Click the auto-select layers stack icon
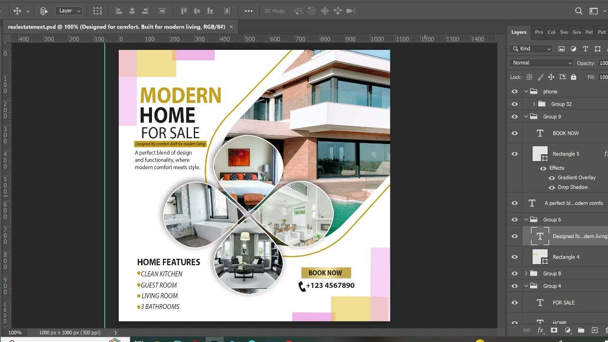Viewport: 608px width, 342px height. click(44, 10)
